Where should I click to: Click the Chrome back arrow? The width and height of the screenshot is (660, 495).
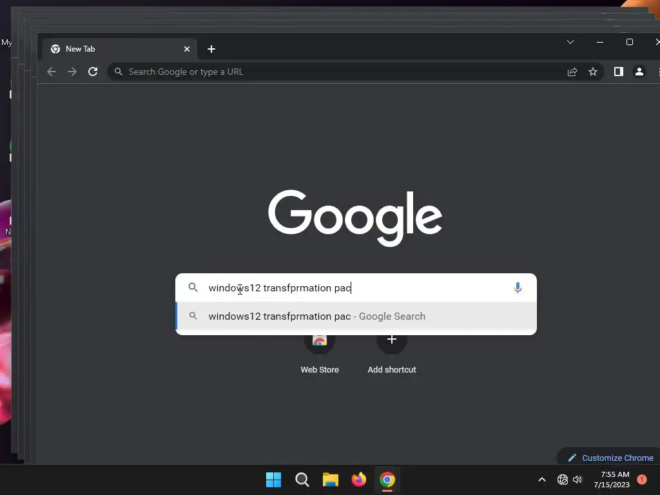[x=52, y=72]
